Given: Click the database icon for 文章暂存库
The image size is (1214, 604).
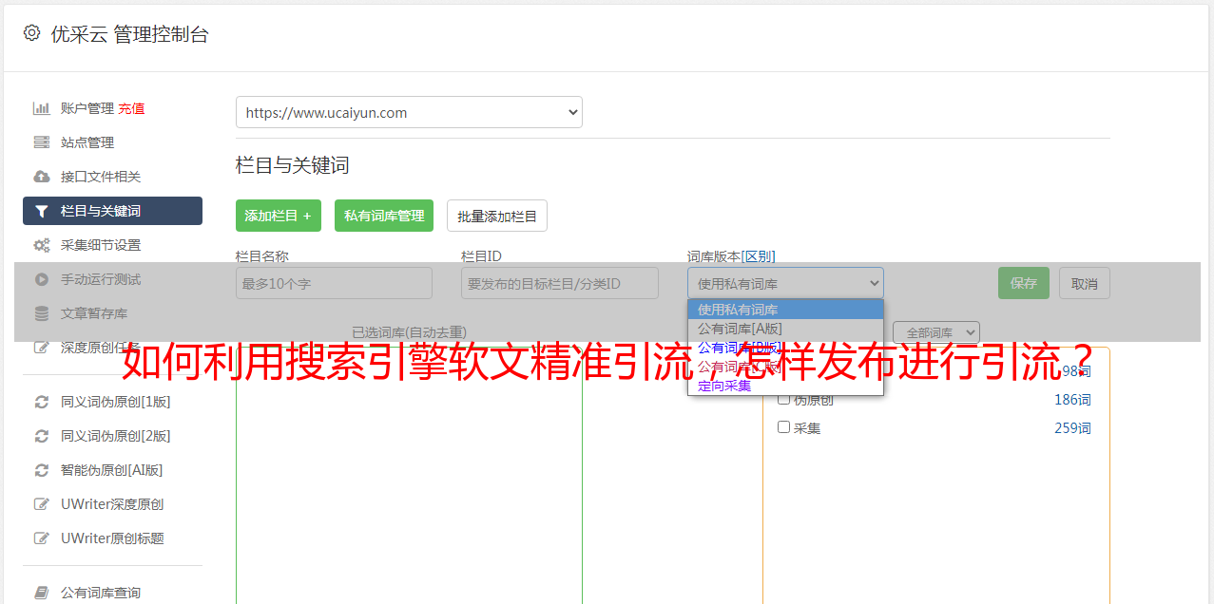Looking at the screenshot, I should point(42,313).
